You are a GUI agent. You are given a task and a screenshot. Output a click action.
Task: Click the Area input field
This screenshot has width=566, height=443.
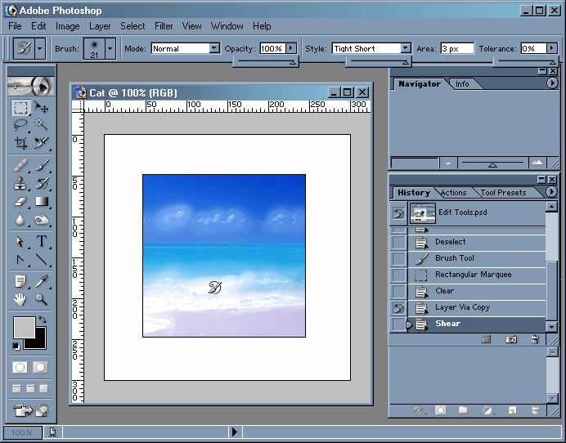[457, 48]
